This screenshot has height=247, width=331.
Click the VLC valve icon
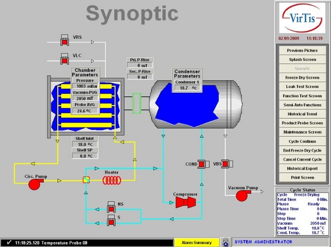pyautogui.click(x=64, y=59)
